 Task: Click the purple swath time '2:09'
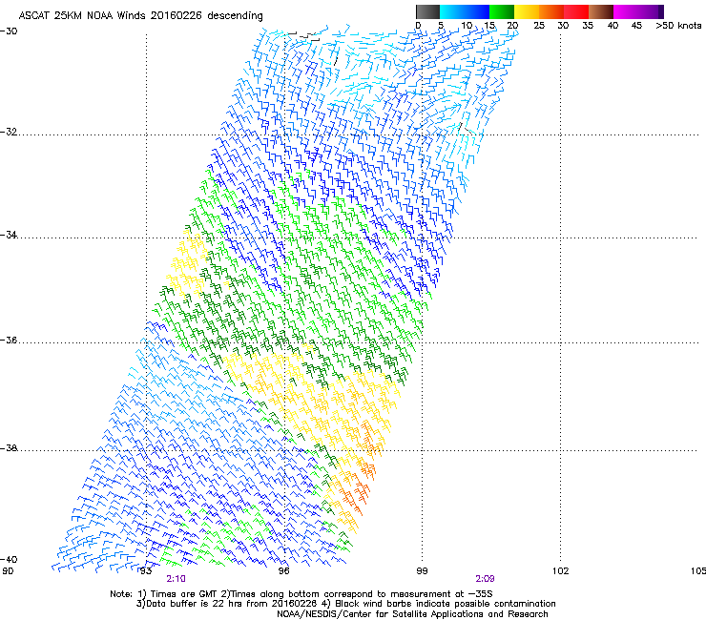click(x=485, y=579)
